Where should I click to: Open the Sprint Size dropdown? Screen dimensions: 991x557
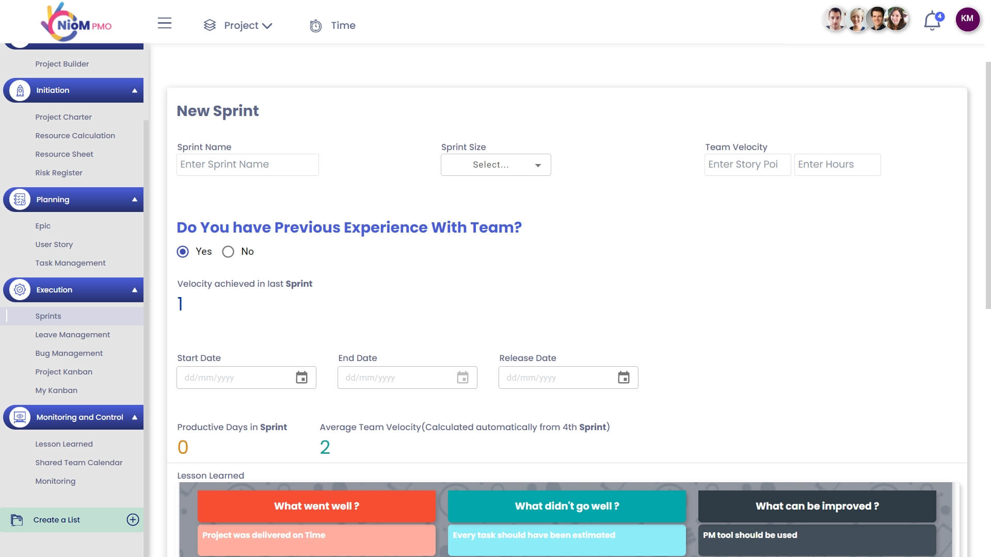click(495, 165)
